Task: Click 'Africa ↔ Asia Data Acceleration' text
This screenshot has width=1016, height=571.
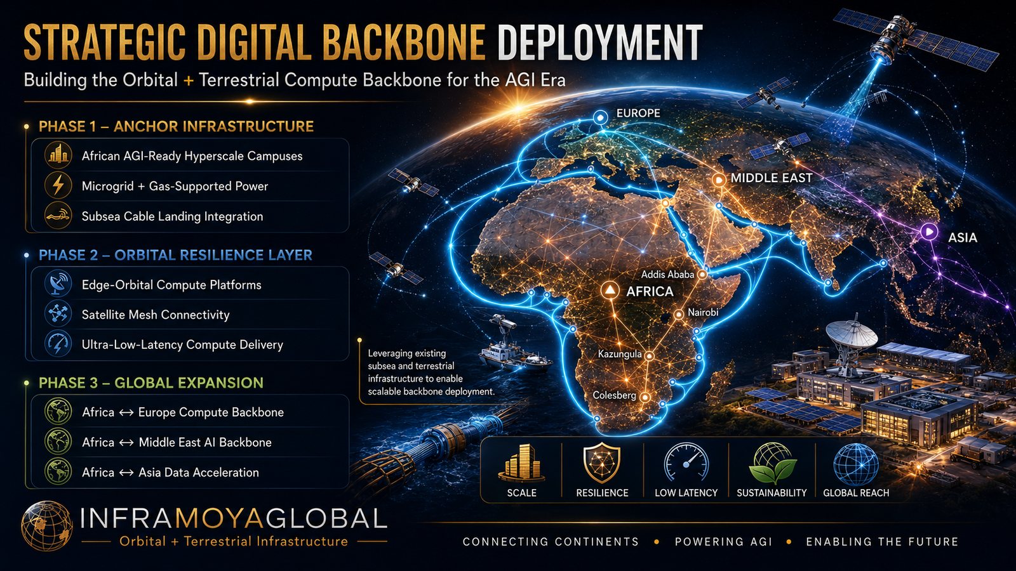Action: 170,473
